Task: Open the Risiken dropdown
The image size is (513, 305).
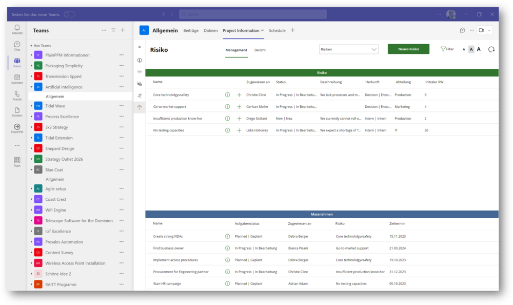Action: click(348, 49)
